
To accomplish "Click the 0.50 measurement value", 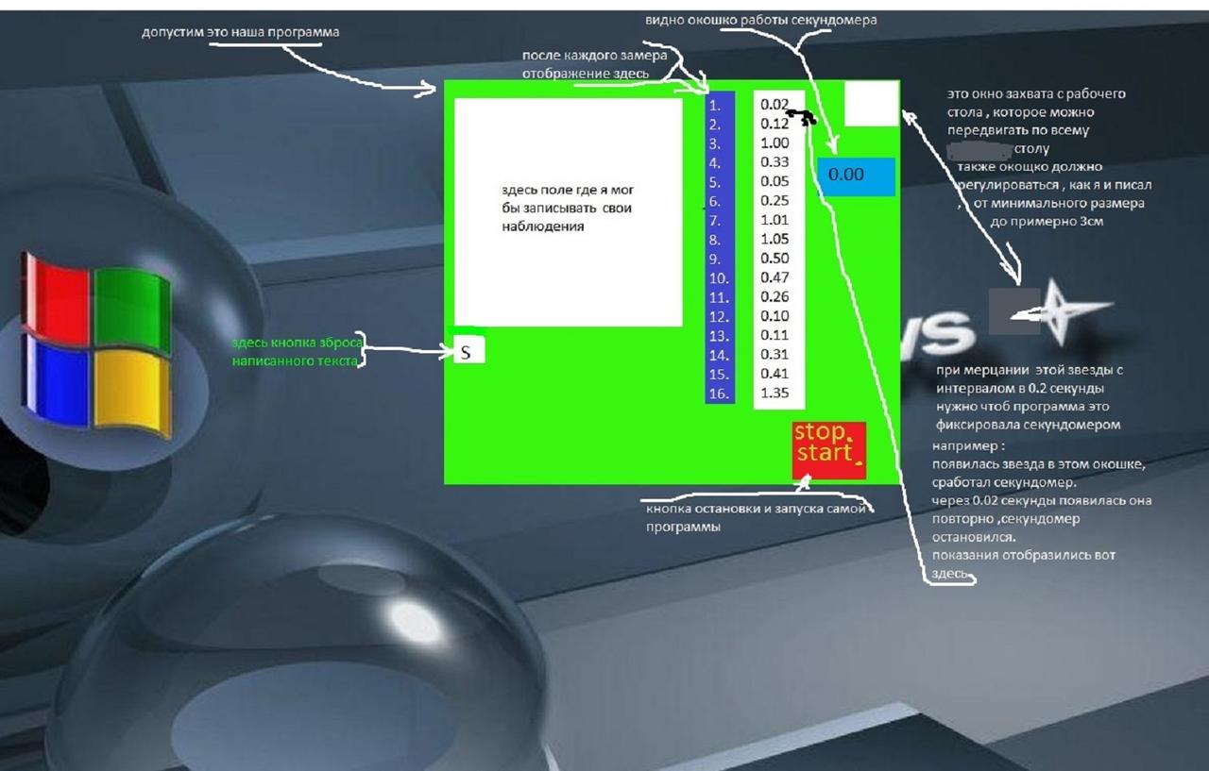I will pyautogui.click(x=775, y=259).
